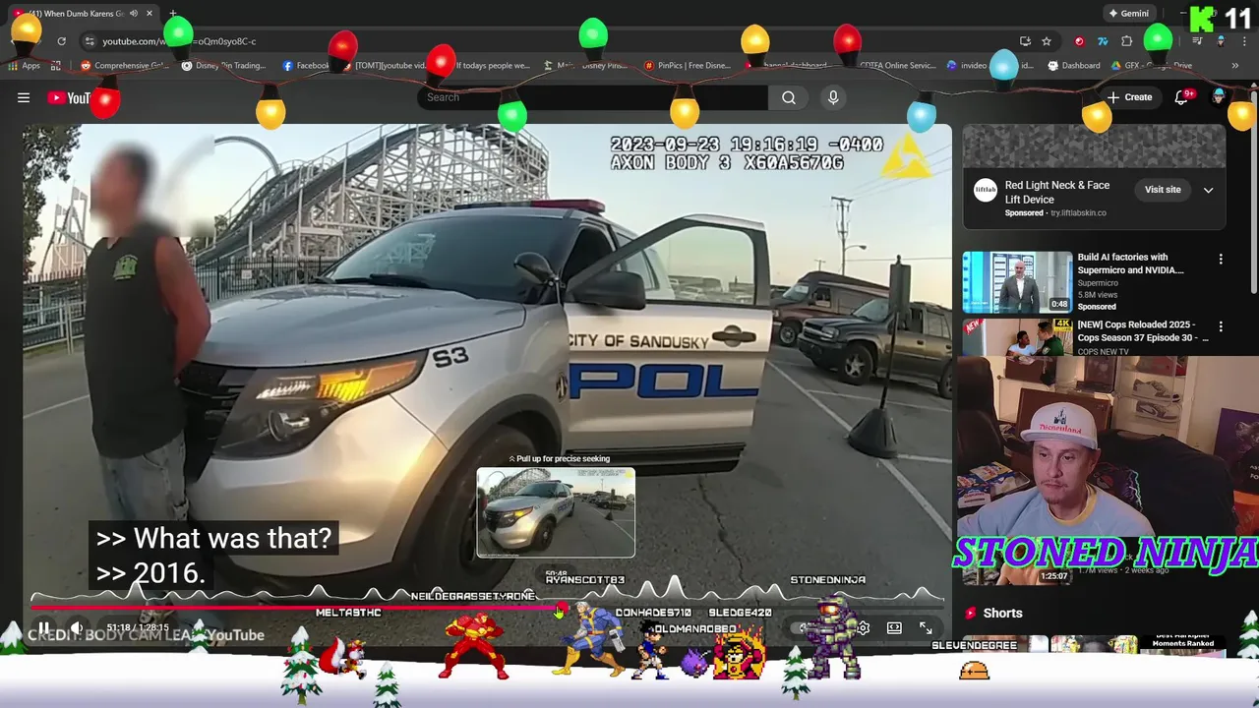Mute the tab via audio icon
1259x708 pixels.
[134, 14]
